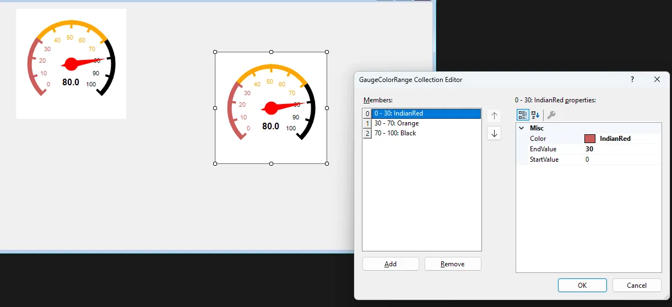Click the Categorized view icon in property grid
672x307 pixels.
coord(522,115)
